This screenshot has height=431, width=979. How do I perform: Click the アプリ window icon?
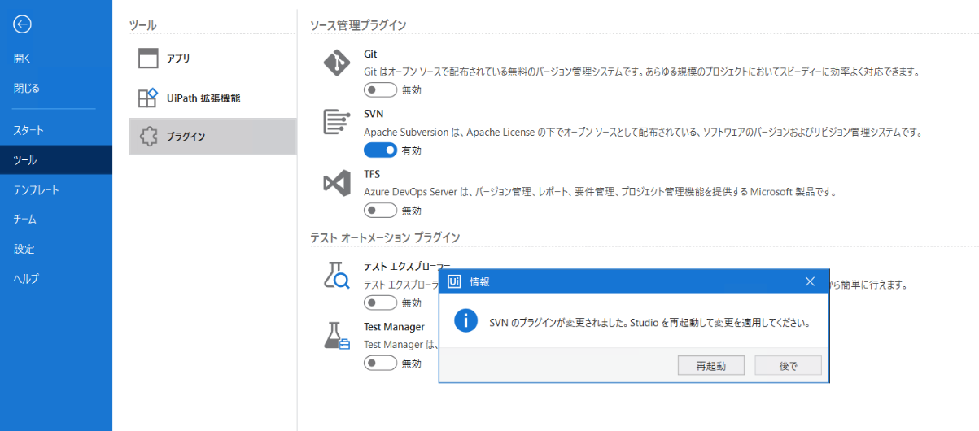147,59
